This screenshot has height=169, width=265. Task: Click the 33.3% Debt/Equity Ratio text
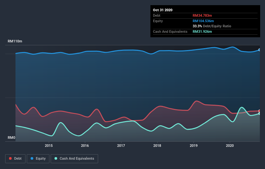tap(212, 26)
